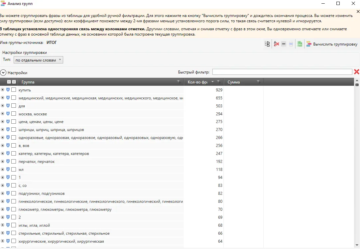Check the checkbox for the 'одноразовые' group
This screenshot has height=249, width=360.
pos(14,137)
